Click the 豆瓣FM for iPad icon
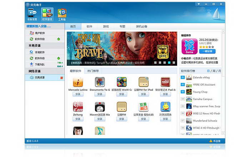 pyautogui.click(x=144, y=82)
